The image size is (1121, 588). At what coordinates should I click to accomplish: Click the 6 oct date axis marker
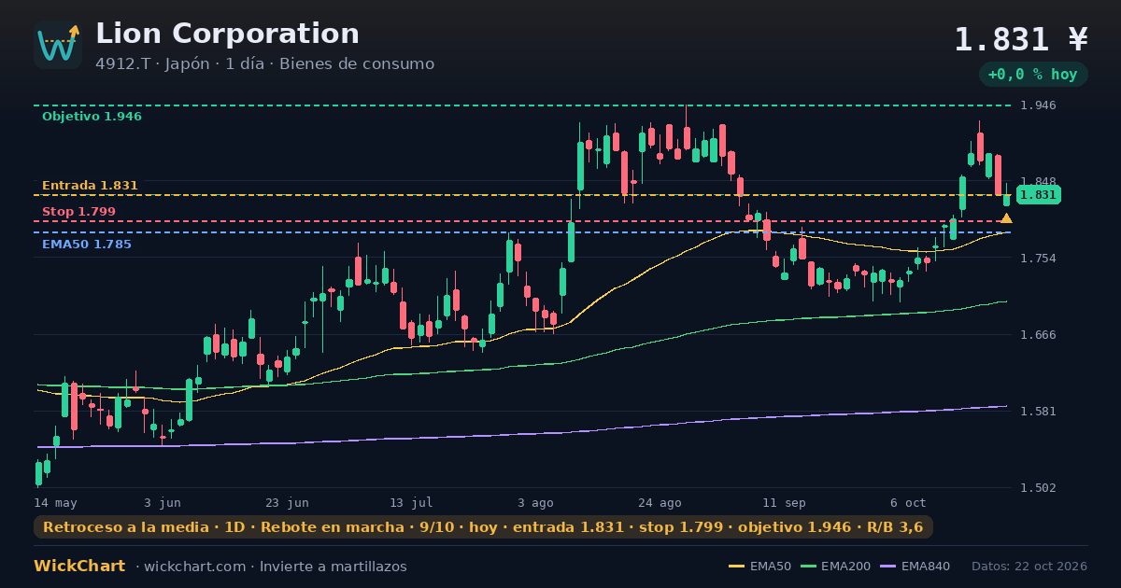(908, 502)
